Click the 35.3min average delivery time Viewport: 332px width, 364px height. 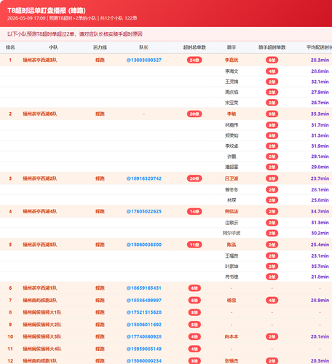320,114
